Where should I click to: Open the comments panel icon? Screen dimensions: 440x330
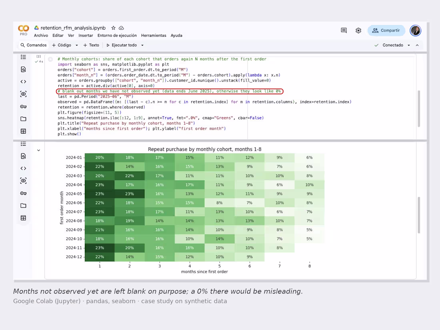(344, 30)
